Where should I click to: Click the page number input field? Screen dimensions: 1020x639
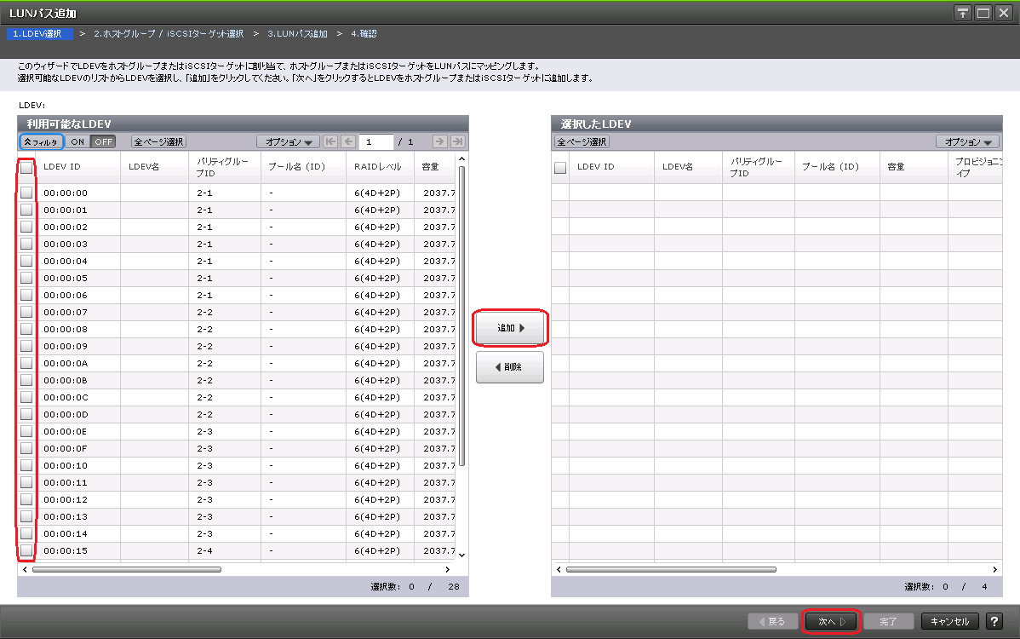click(375, 142)
